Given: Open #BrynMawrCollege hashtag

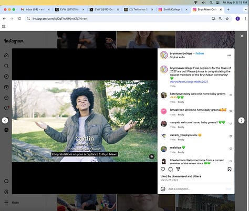Looking at the screenshot, I should pos(182,82).
